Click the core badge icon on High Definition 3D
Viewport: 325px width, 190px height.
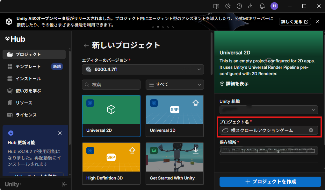tap(90, 151)
